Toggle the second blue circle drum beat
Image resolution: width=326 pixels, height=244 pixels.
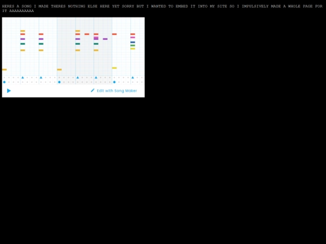tap(59, 82)
